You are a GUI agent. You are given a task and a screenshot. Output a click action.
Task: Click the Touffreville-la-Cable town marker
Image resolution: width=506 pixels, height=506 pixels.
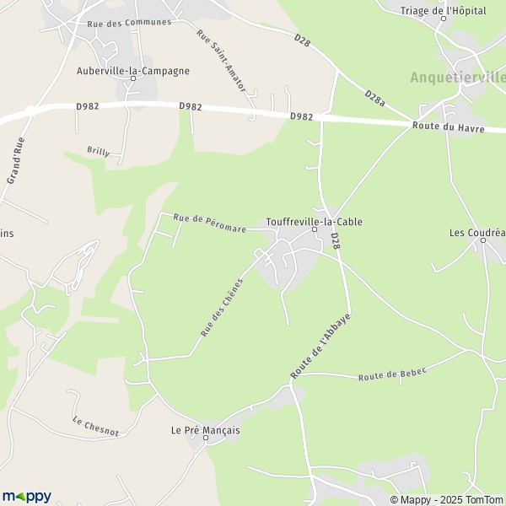pos(315,229)
